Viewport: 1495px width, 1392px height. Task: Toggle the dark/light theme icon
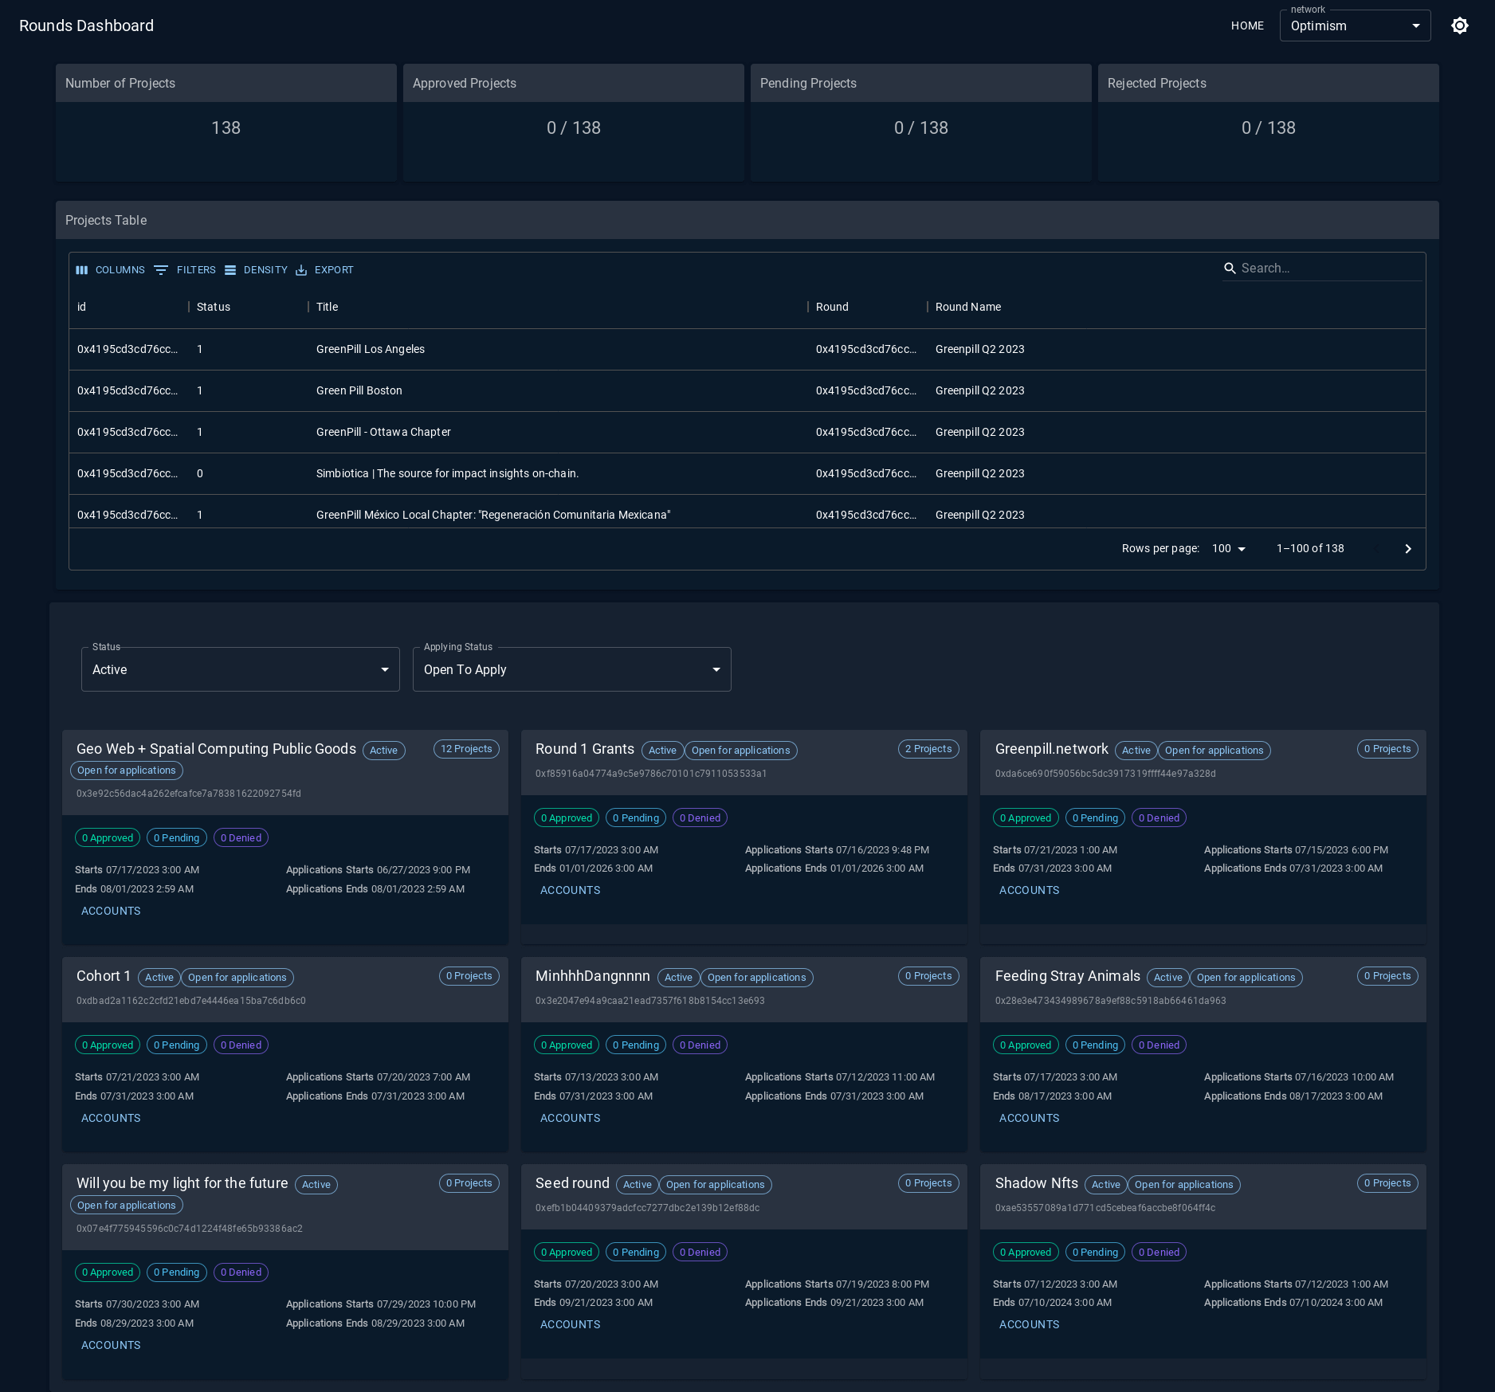point(1459,25)
